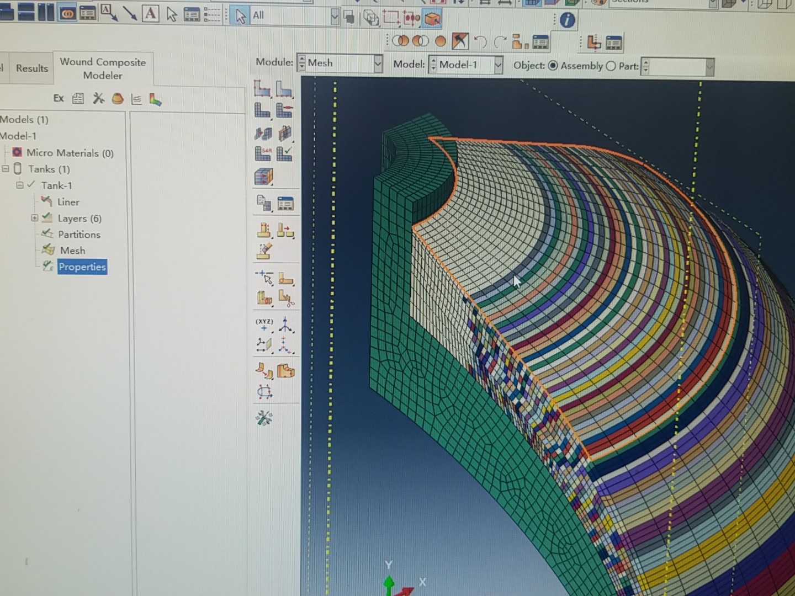Click the rainbow contour icon in Wound Composite toolbar
The width and height of the screenshot is (795, 596).
(x=155, y=99)
